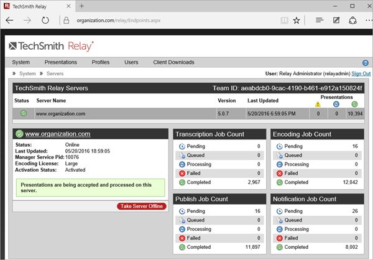Select the TechSmith Relay browser tab
Image resolution: width=373 pixels, height=260 pixels.
click(x=38, y=6)
